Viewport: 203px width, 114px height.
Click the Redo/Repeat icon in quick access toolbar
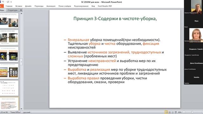8,2
